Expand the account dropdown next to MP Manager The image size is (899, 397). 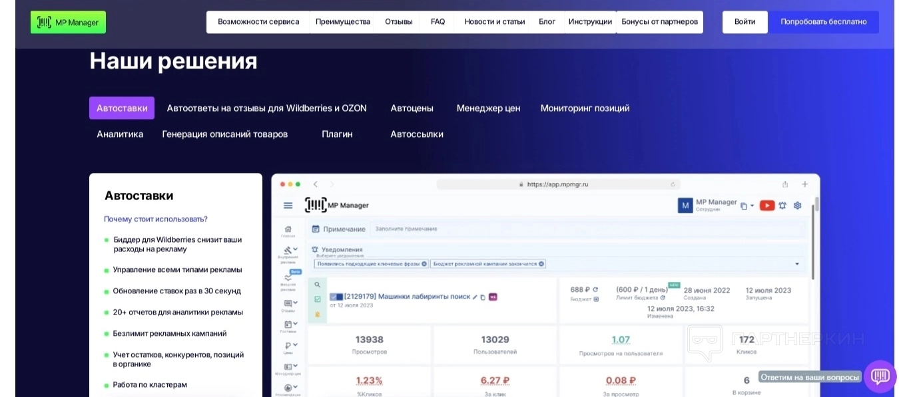[752, 206]
